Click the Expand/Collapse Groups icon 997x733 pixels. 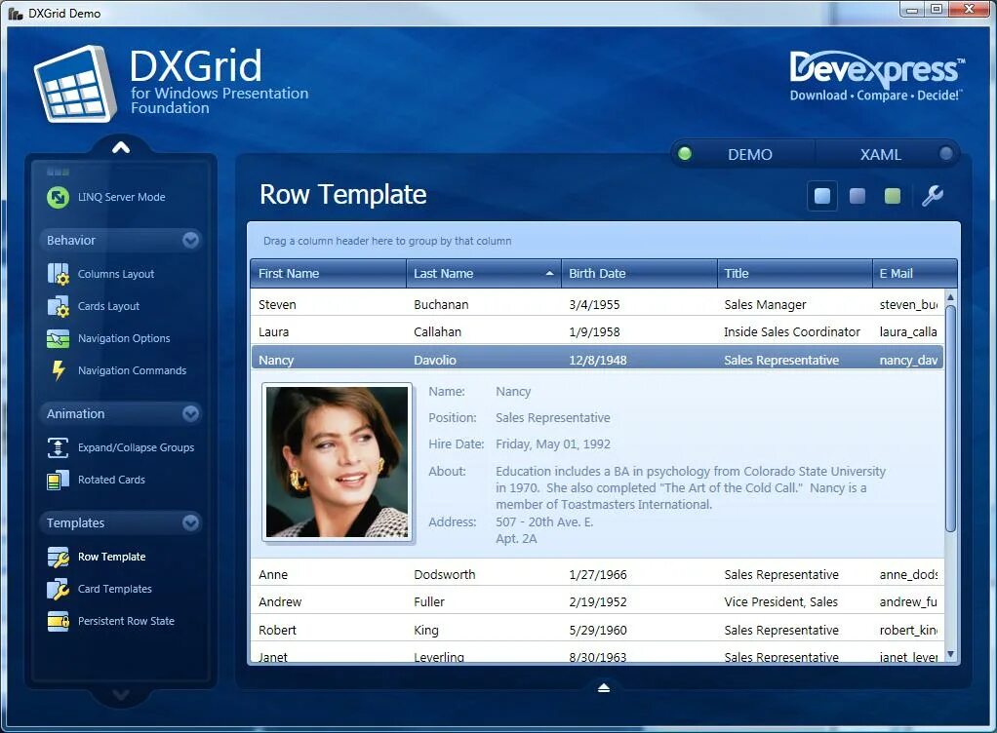58,447
